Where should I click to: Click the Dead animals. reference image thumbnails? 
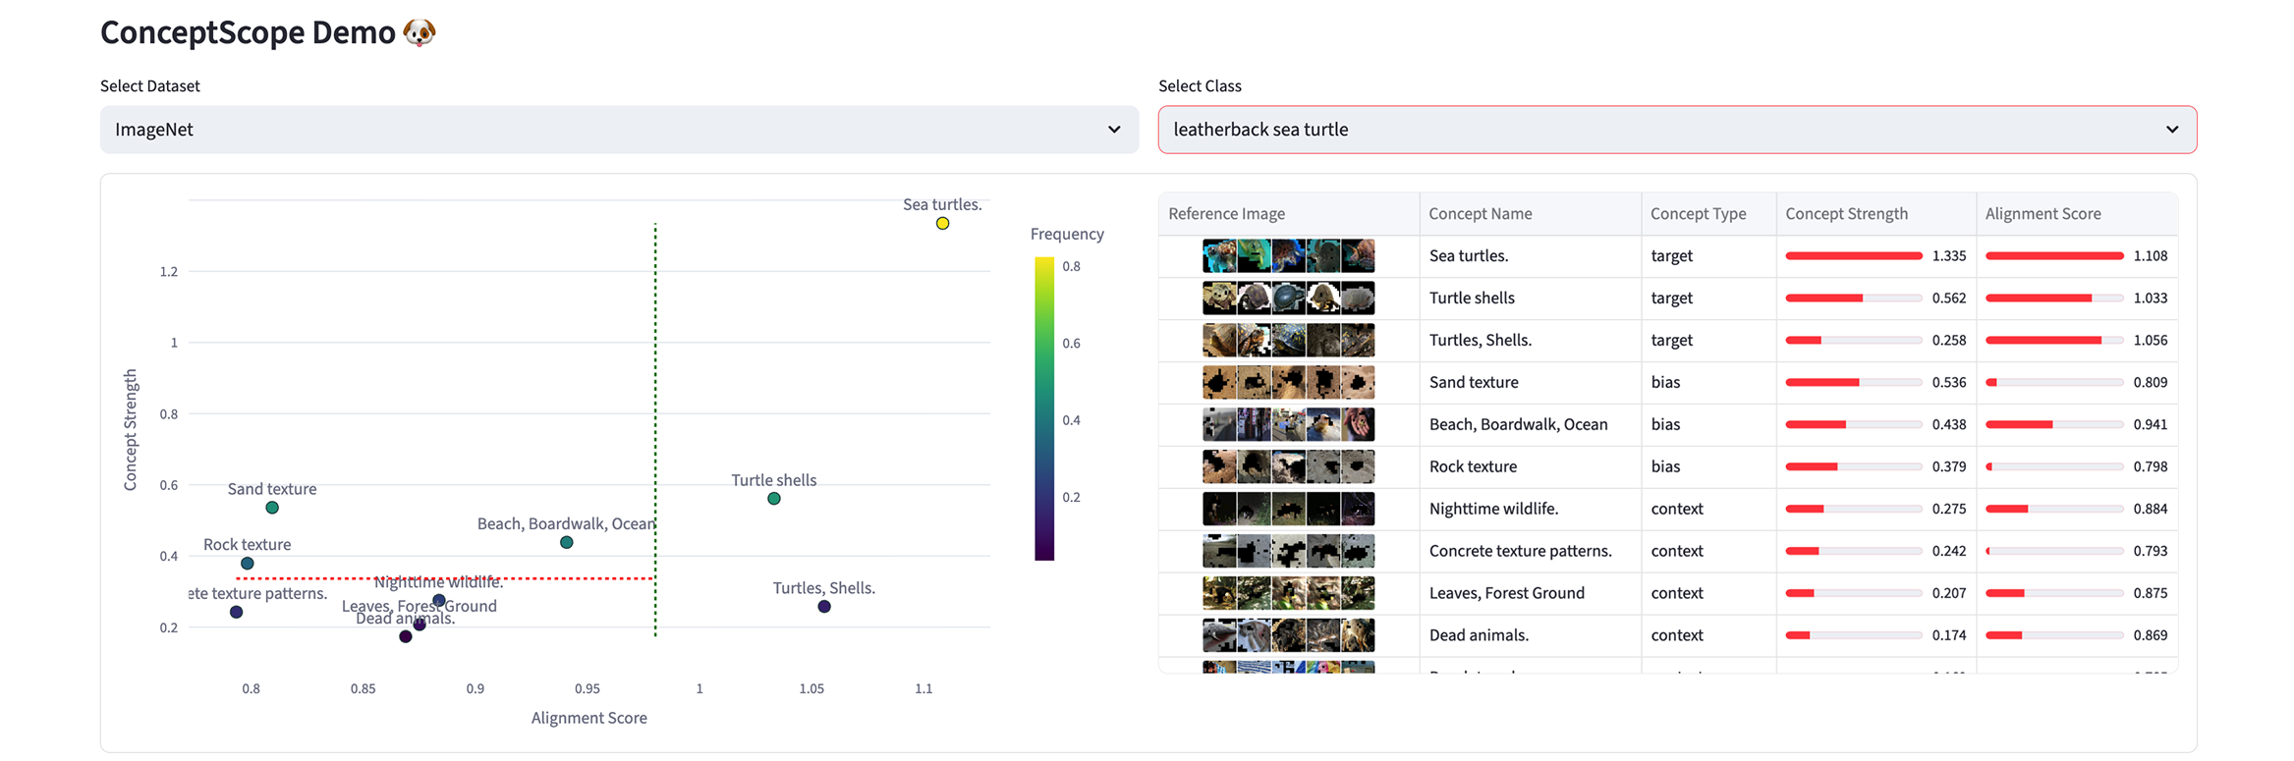1288,636
